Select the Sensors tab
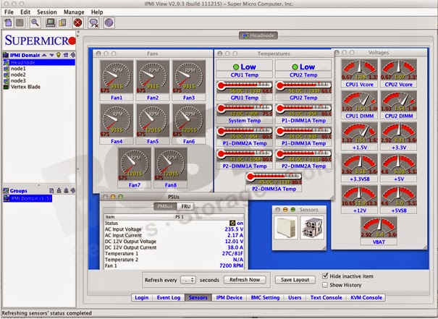The width and height of the screenshot is (438, 319). pos(198,297)
